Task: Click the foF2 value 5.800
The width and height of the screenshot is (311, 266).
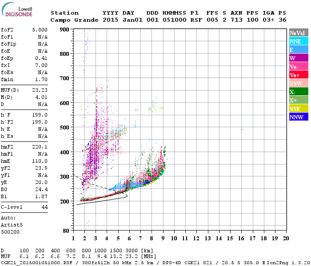Action: click(40, 30)
